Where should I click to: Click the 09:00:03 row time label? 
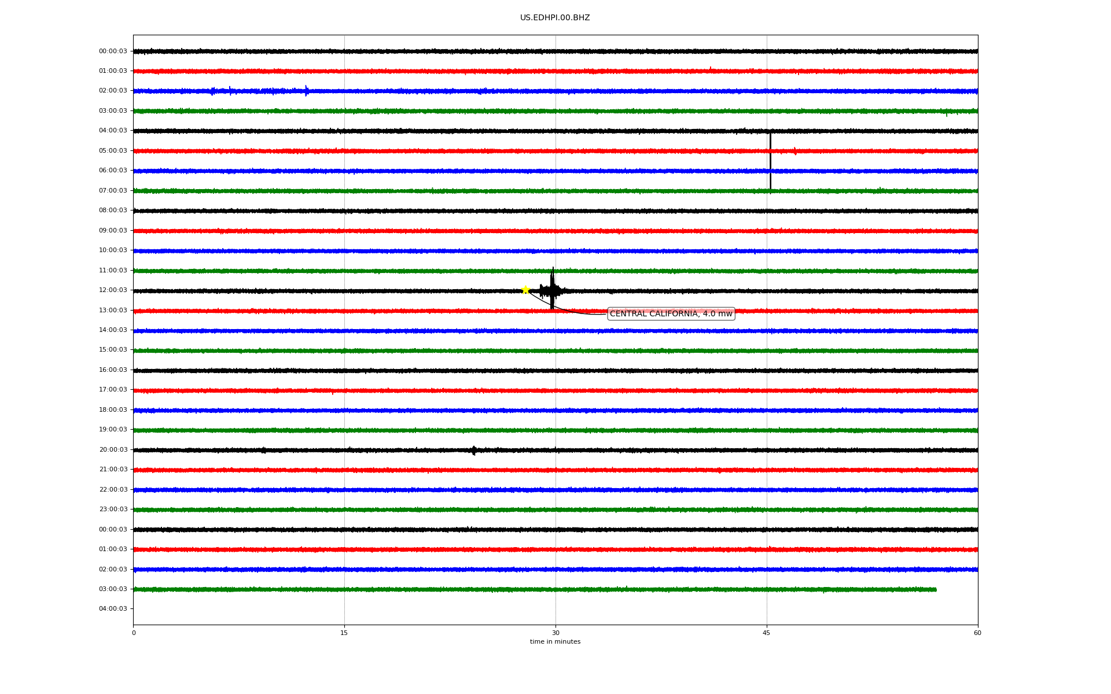113,230
